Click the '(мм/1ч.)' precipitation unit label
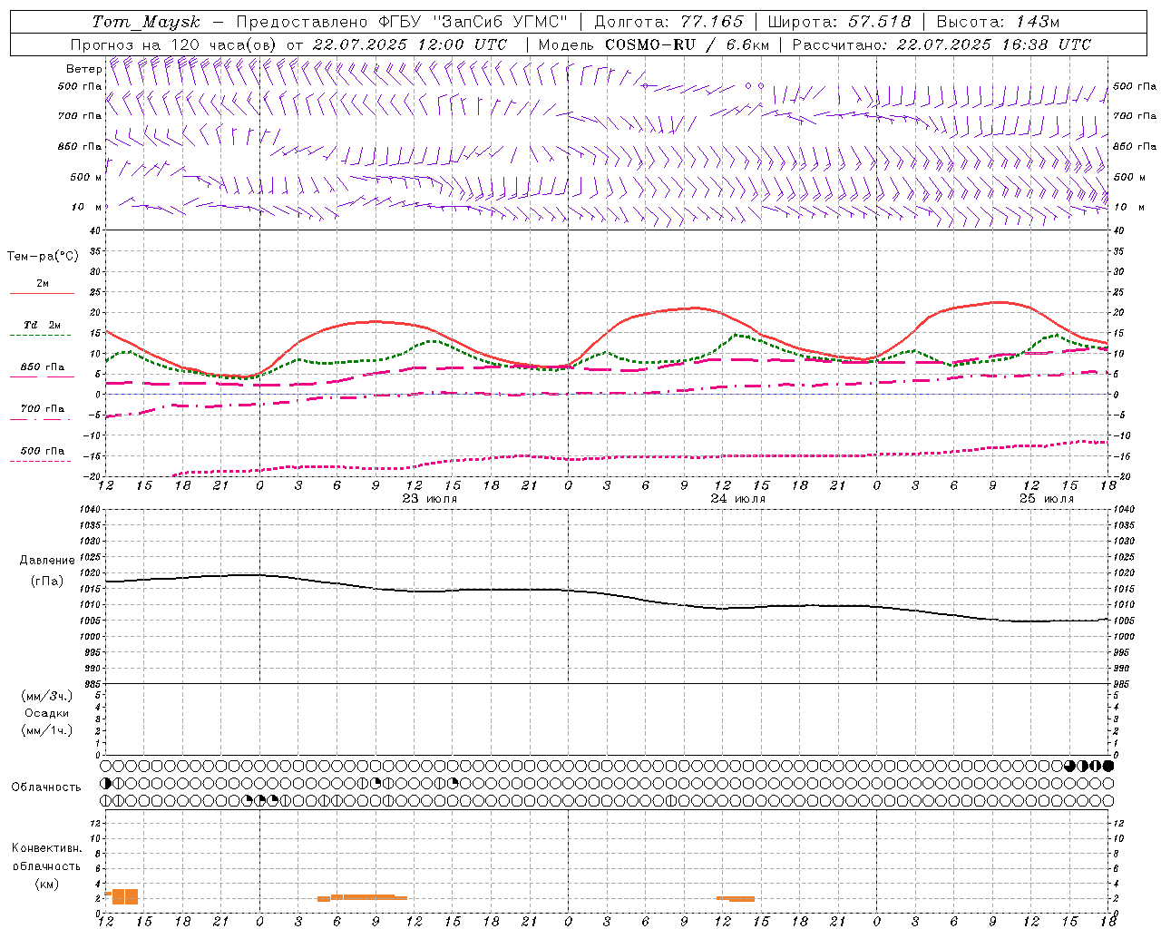The height and width of the screenshot is (929, 1161). [47, 730]
